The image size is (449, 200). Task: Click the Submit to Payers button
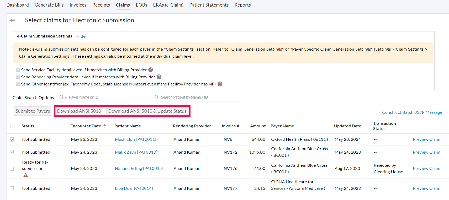point(33,111)
